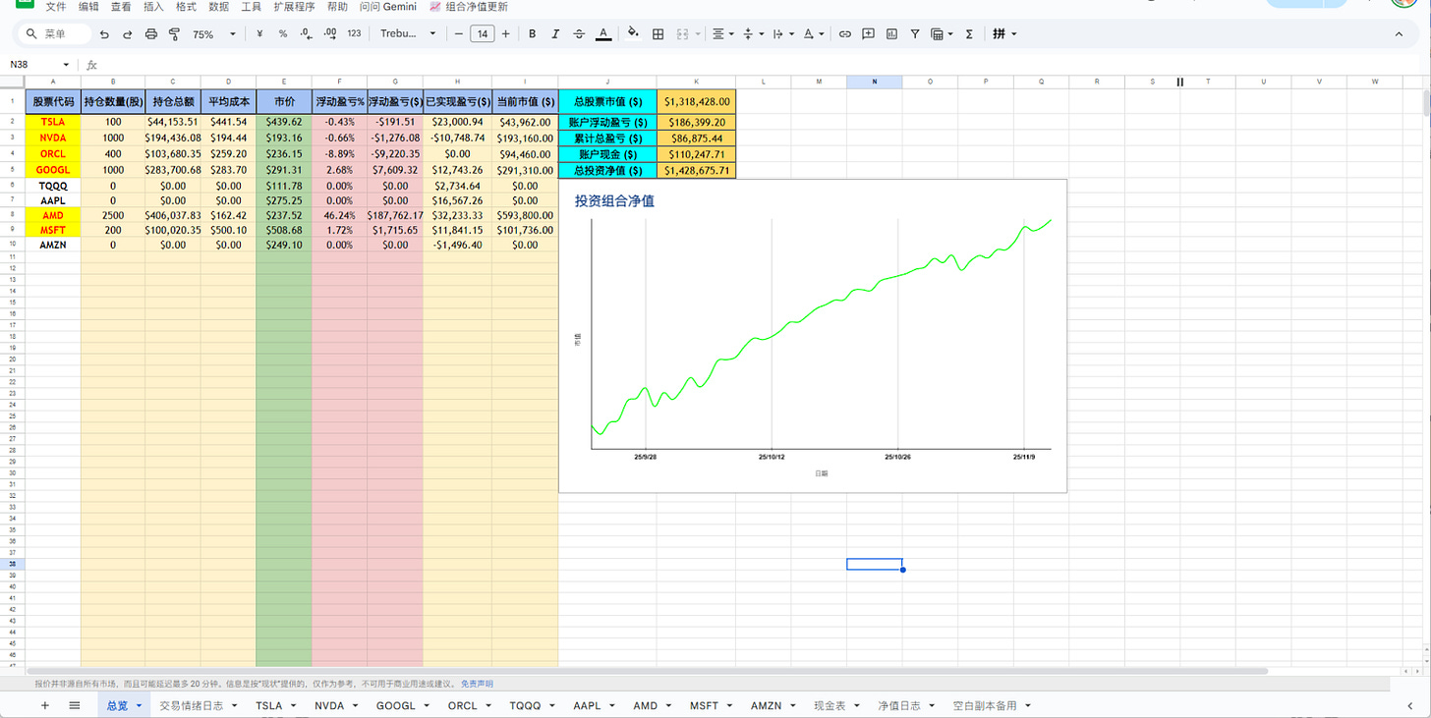Open the 插入 menu

153,7
